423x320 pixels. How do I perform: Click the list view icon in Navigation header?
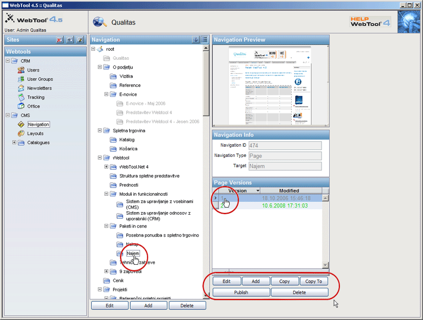click(x=205, y=40)
